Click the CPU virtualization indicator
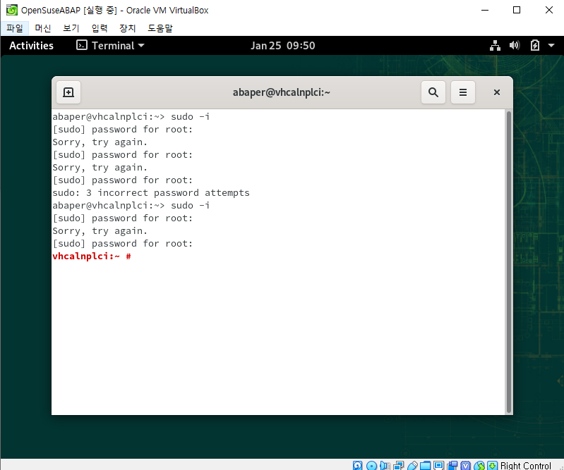 [465, 465]
